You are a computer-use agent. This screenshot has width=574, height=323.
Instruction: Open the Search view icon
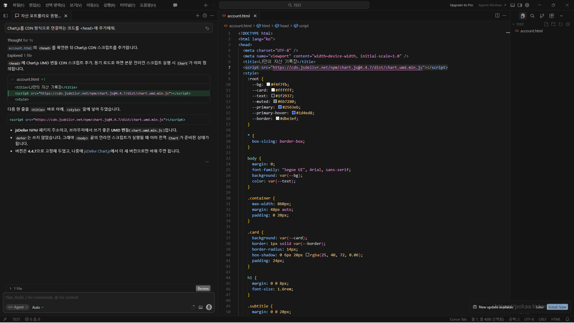[x=532, y=16]
